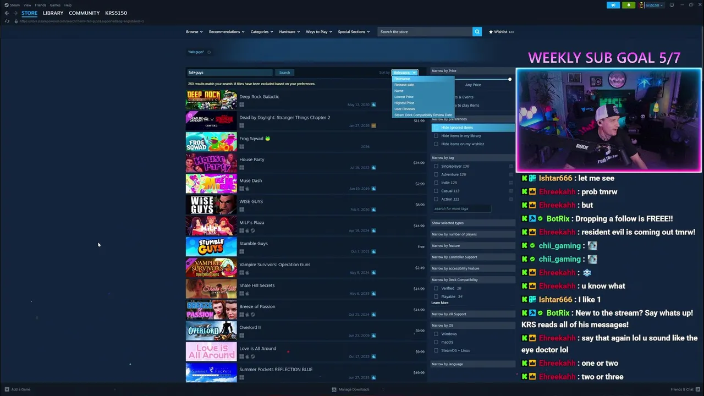704x396 pixels.
Task: Open the Browse dropdown menu
Action: click(194, 32)
